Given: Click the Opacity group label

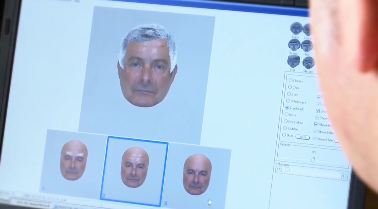Looking at the screenshot, I should click(x=285, y=145).
